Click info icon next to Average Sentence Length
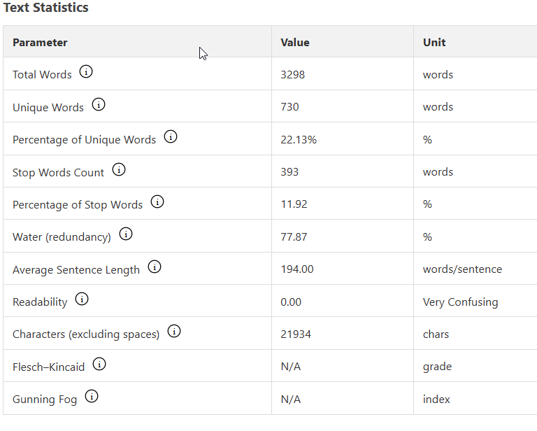The height and width of the screenshot is (431, 537). coord(155,267)
